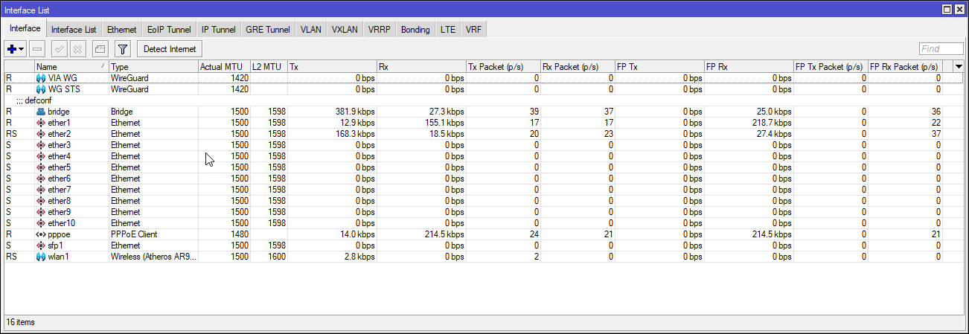Open the Add dropdown arrow

(22, 49)
